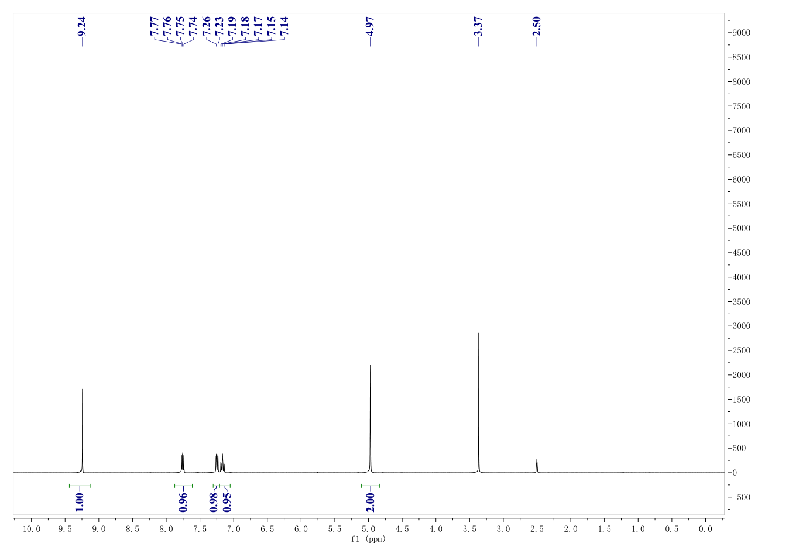Screen dimensions: 789x557
Task: Click the green integral bar under 7.75 multiplet
Action: click(x=183, y=485)
